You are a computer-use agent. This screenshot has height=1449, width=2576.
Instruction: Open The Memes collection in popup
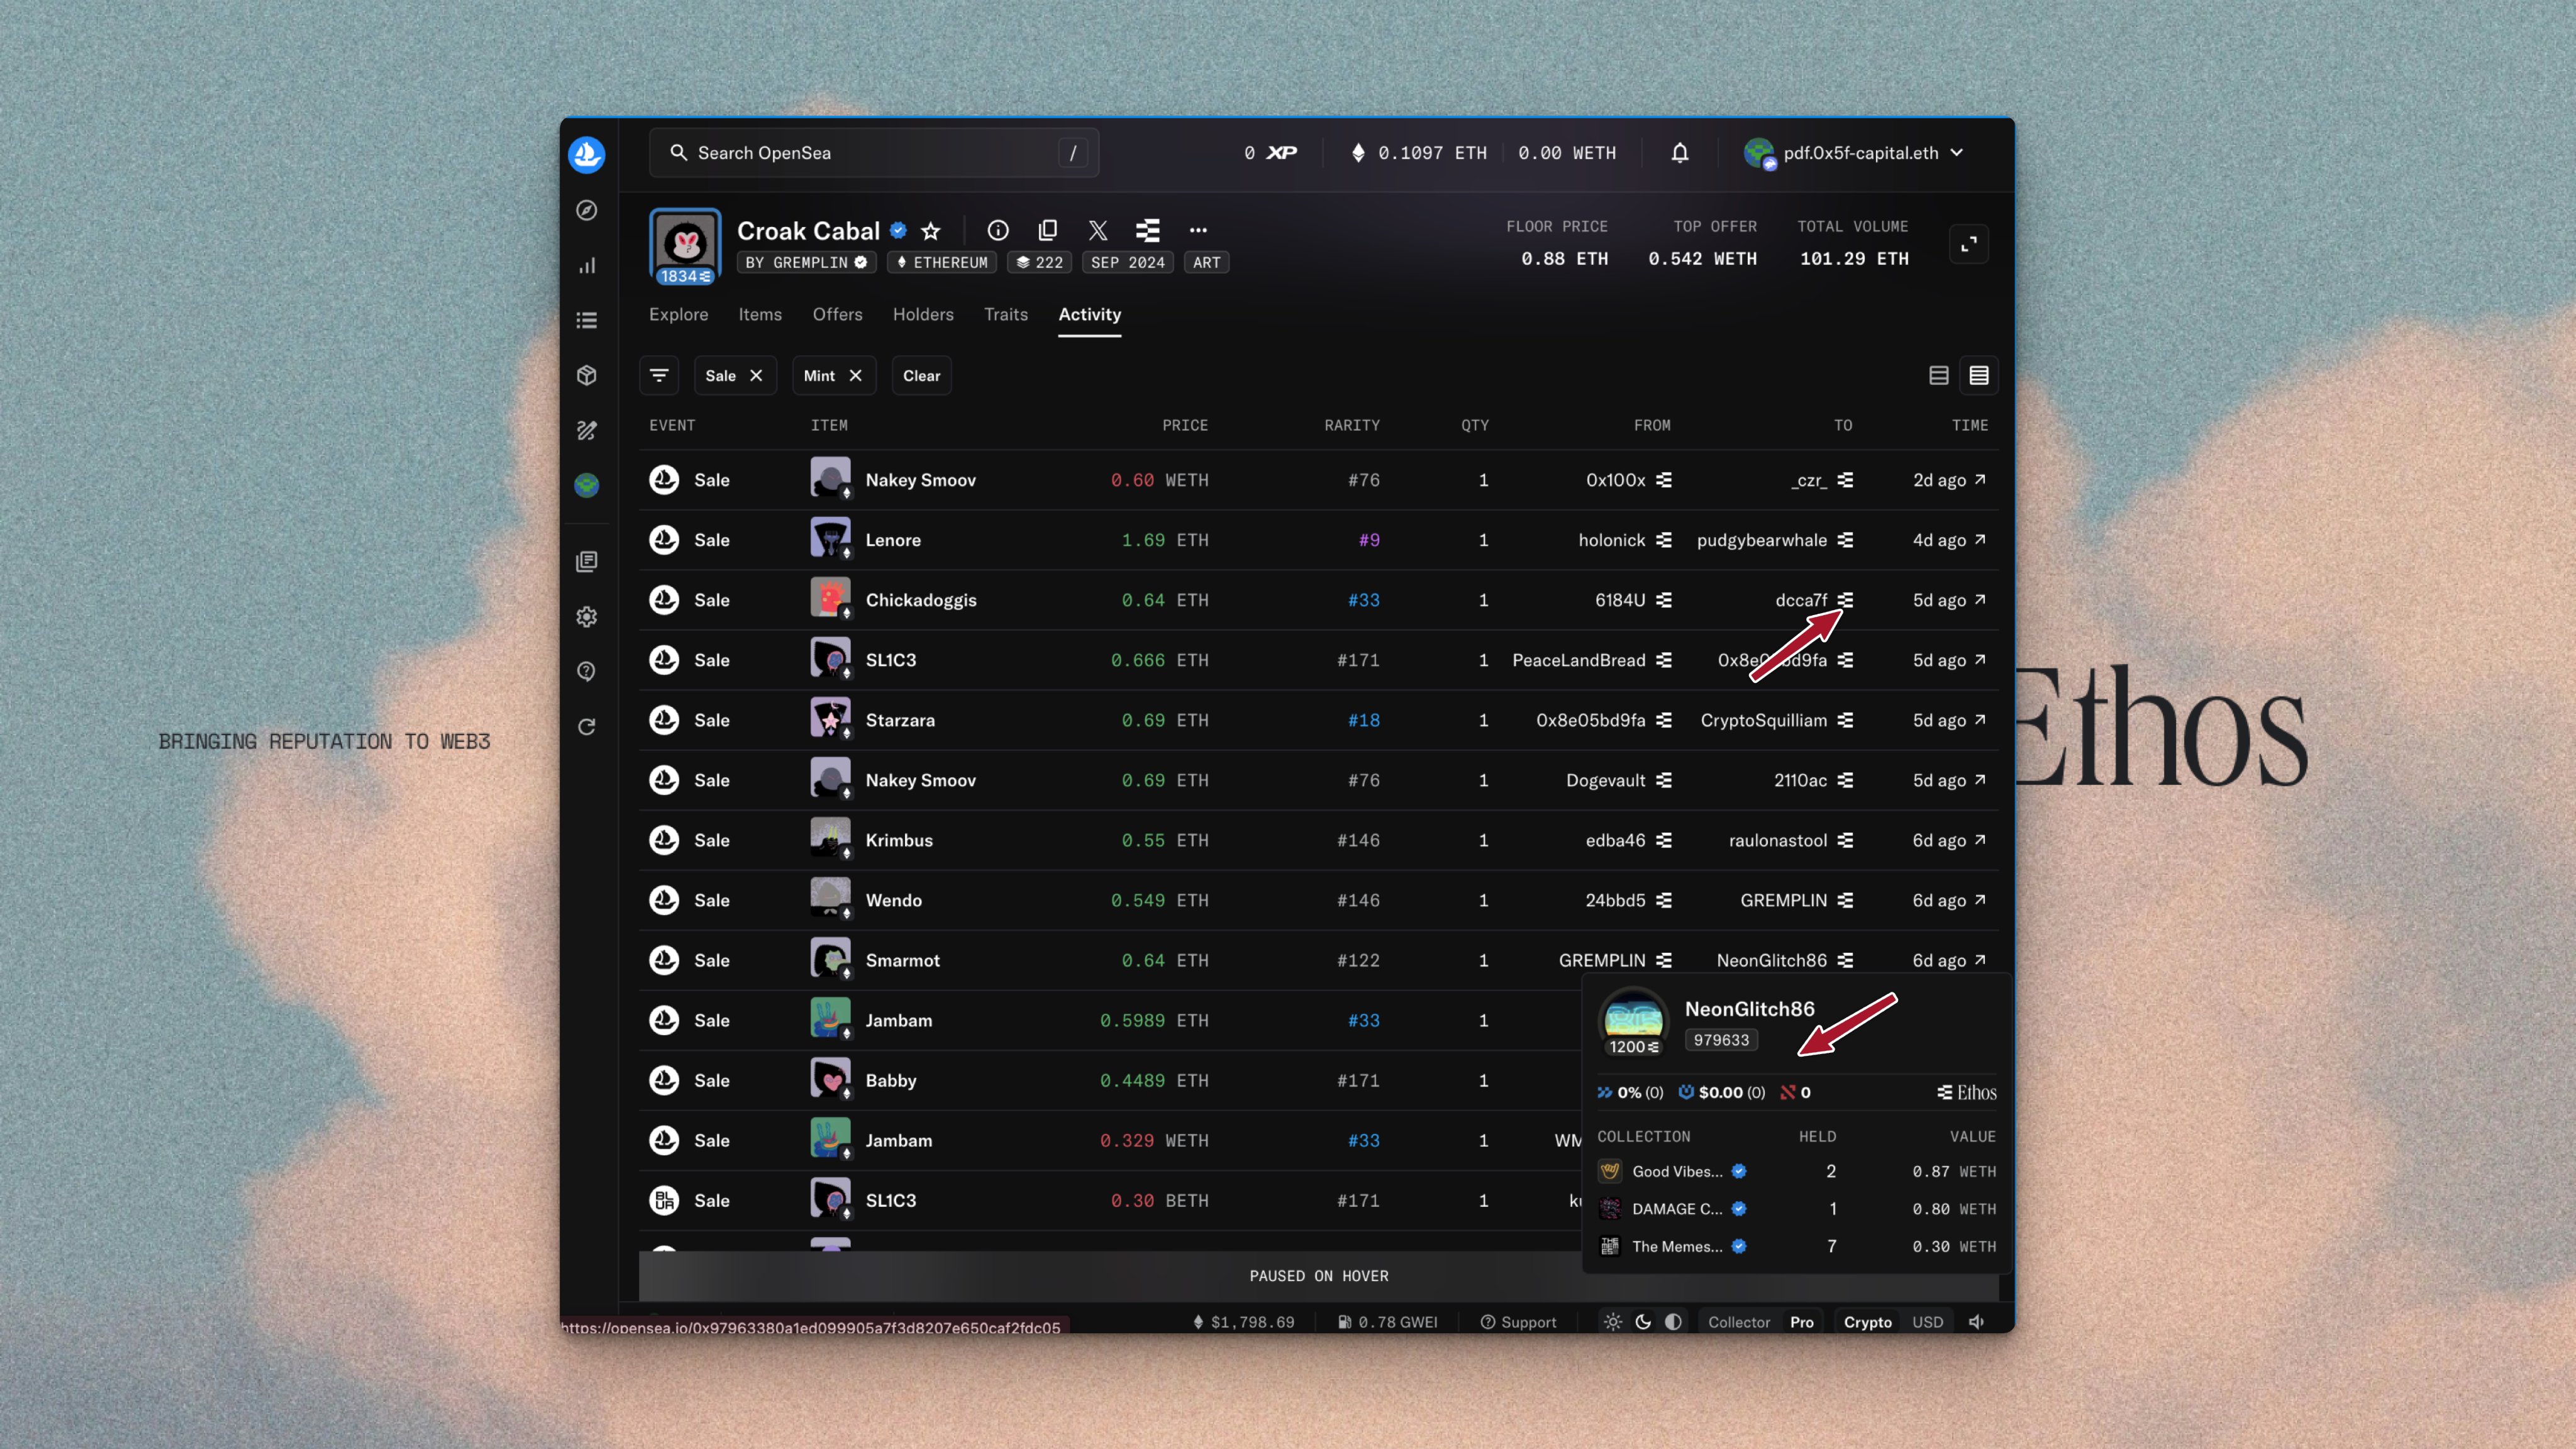point(1677,1246)
